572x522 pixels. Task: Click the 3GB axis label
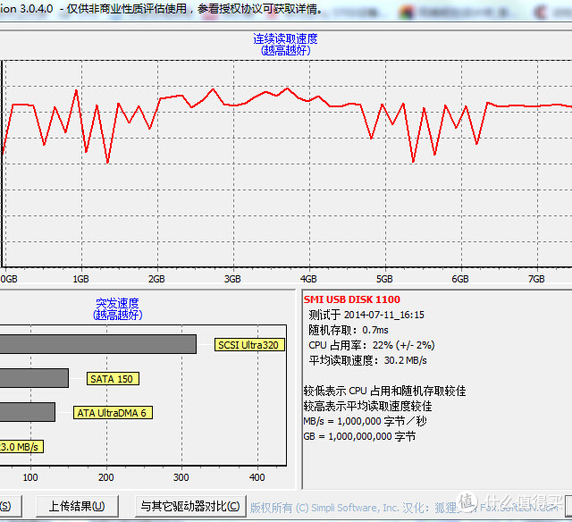232,279
